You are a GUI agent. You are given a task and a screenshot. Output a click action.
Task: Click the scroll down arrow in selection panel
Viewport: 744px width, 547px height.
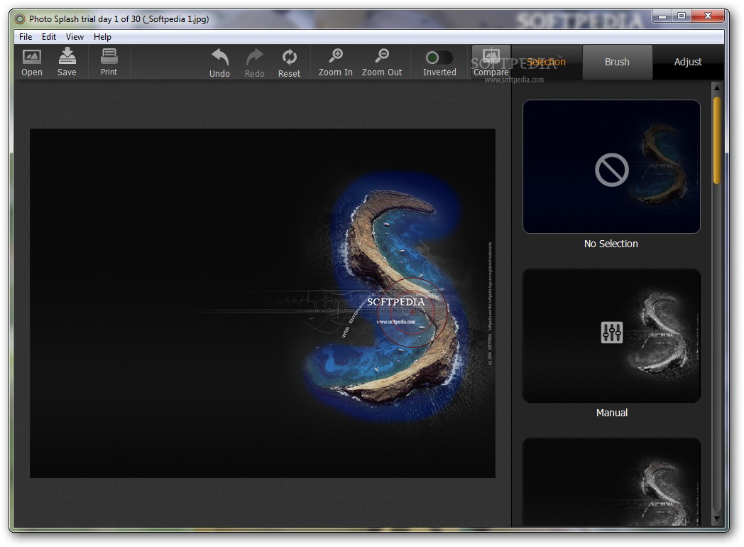pyautogui.click(x=717, y=519)
